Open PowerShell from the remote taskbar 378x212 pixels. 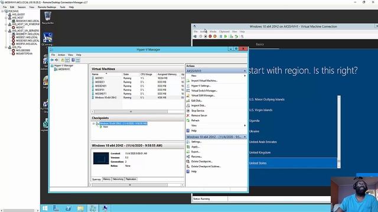[x=69, y=208]
